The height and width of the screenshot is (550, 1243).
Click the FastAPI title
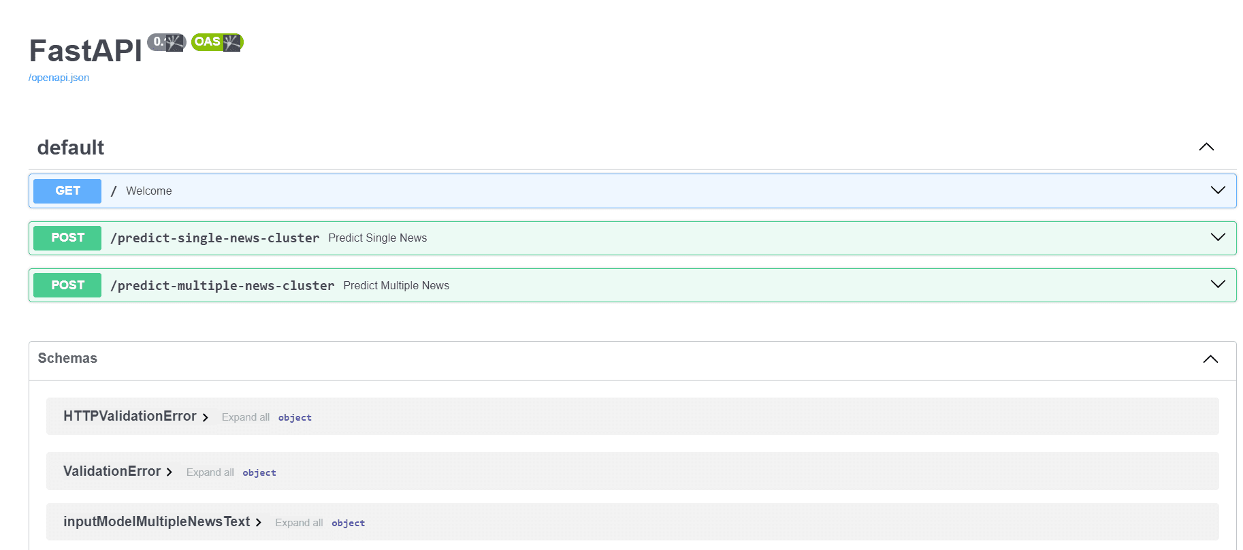pos(86,51)
